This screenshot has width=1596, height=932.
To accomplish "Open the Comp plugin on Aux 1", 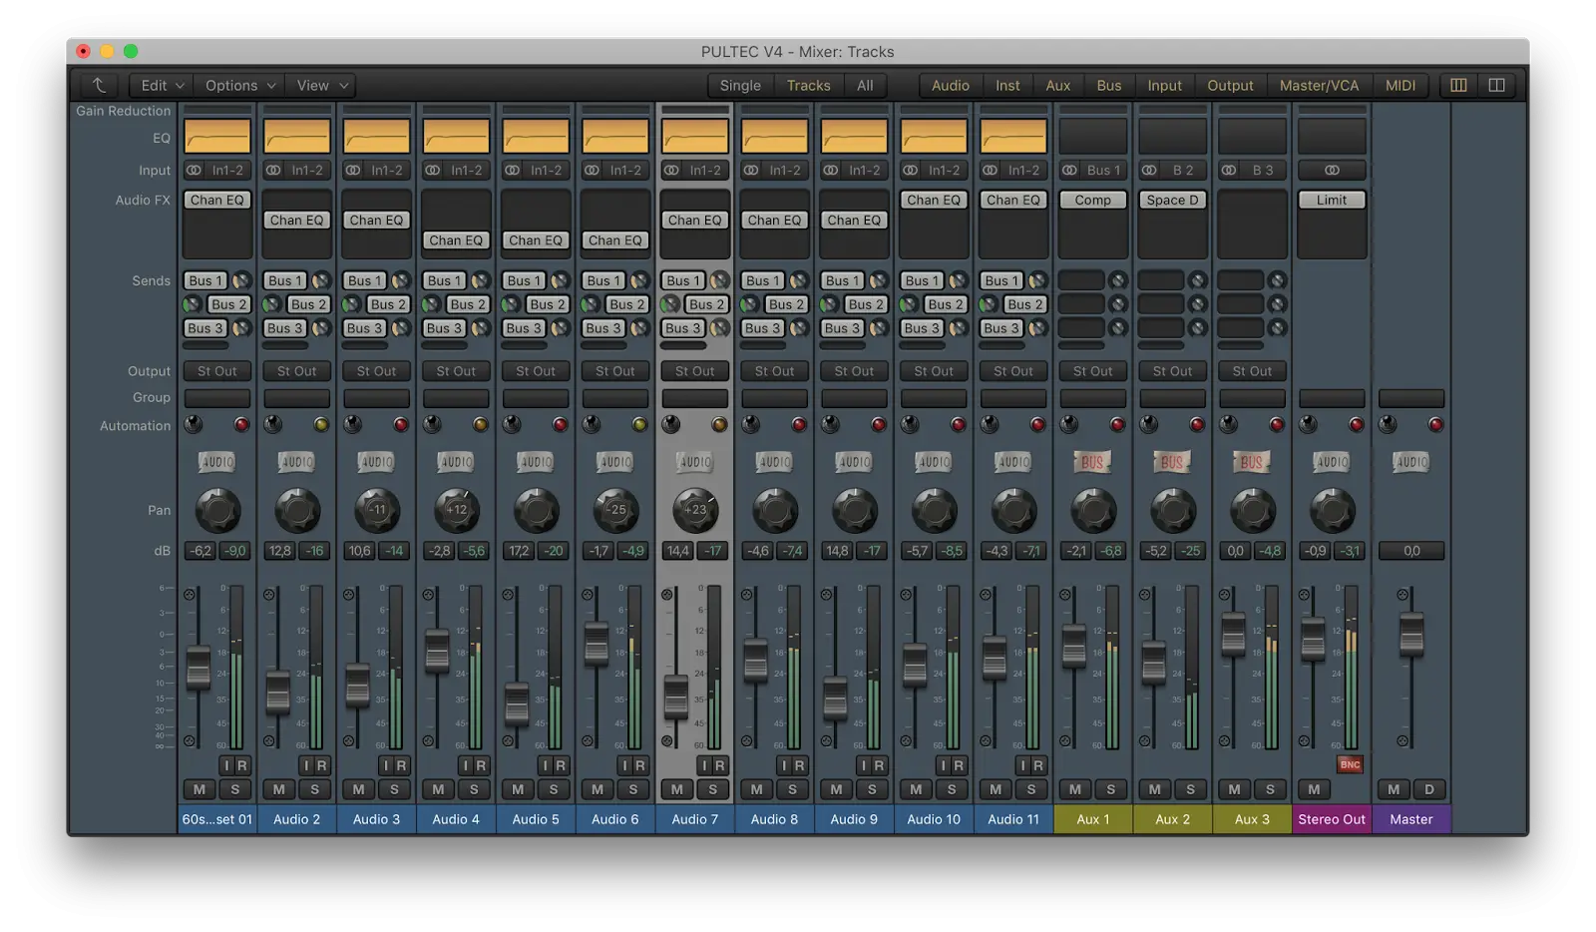I will [1092, 200].
